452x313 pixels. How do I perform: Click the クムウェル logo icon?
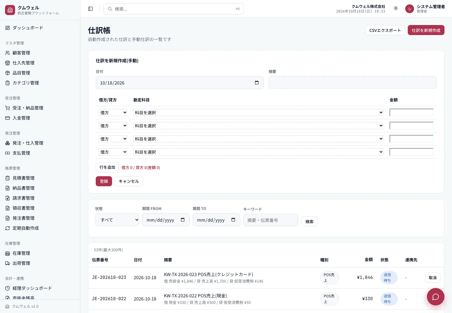click(10, 10)
